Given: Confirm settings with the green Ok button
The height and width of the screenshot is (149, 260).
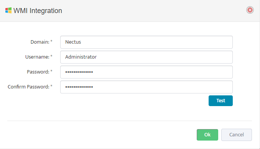Looking at the screenshot, I should click(207, 135).
